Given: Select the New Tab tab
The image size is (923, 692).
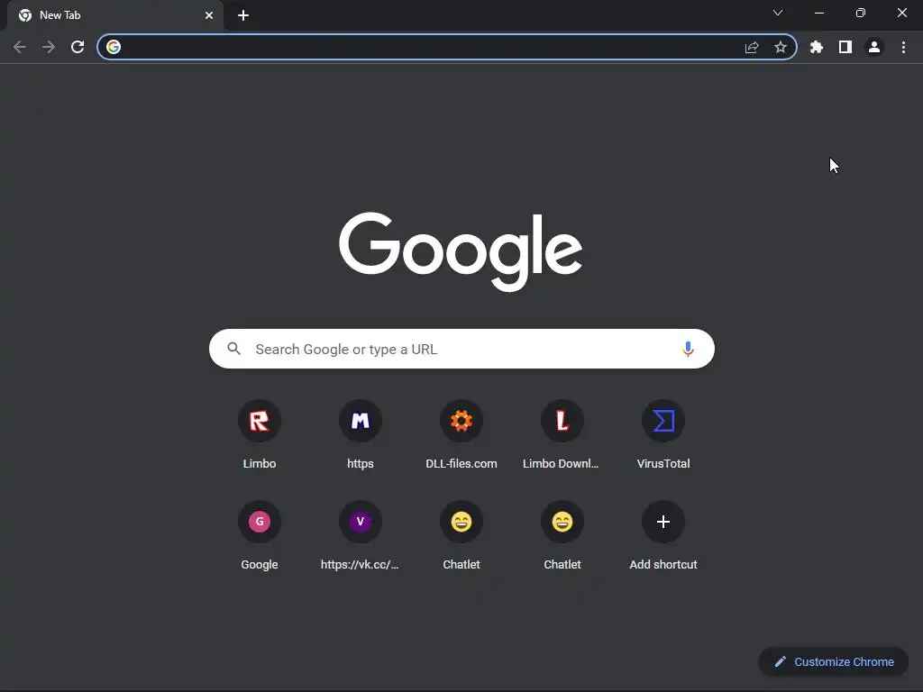Looking at the screenshot, I should (114, 15).
